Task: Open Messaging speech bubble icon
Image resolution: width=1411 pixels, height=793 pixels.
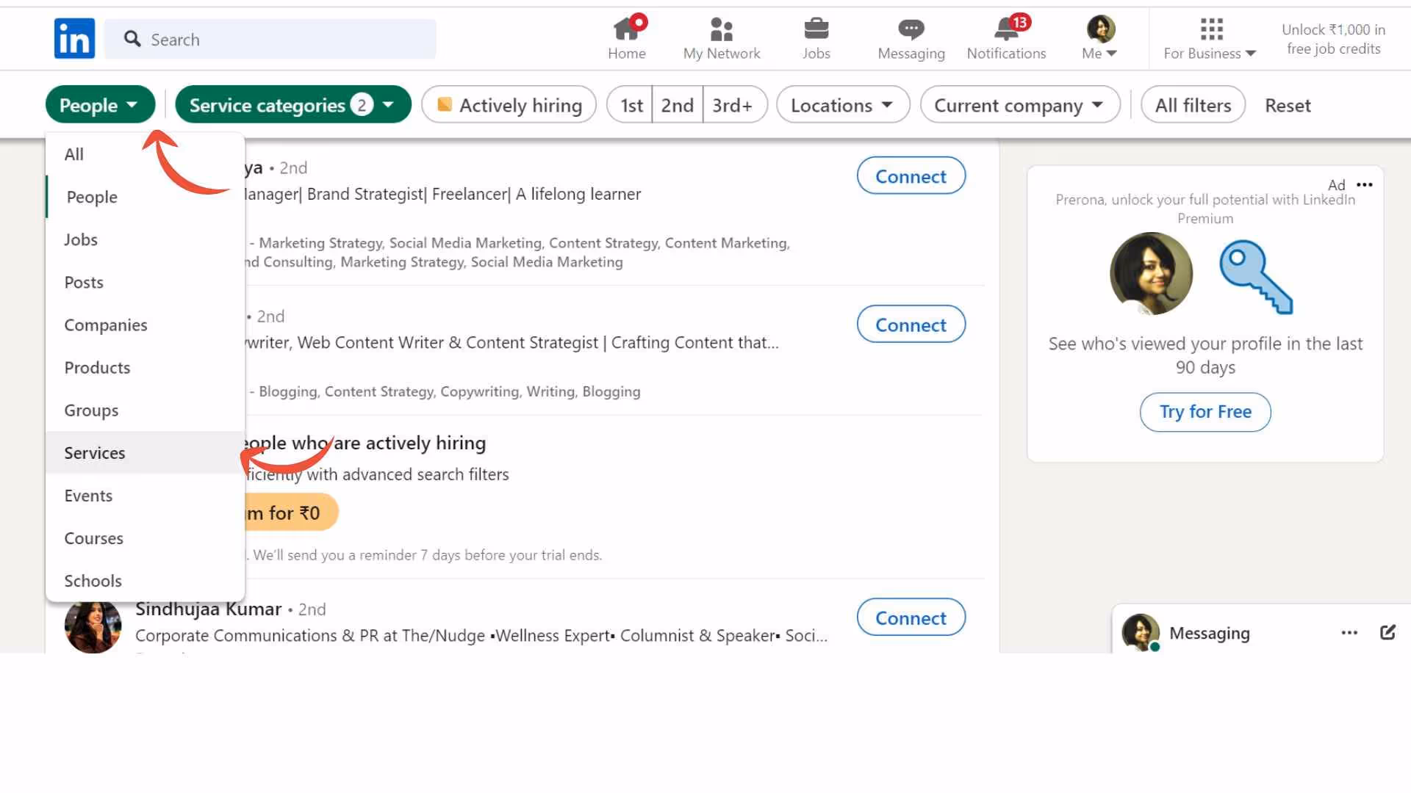Action: coord(911,29)
